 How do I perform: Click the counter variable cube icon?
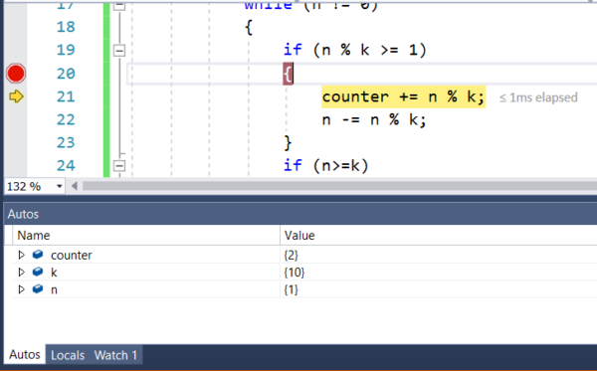38,255
